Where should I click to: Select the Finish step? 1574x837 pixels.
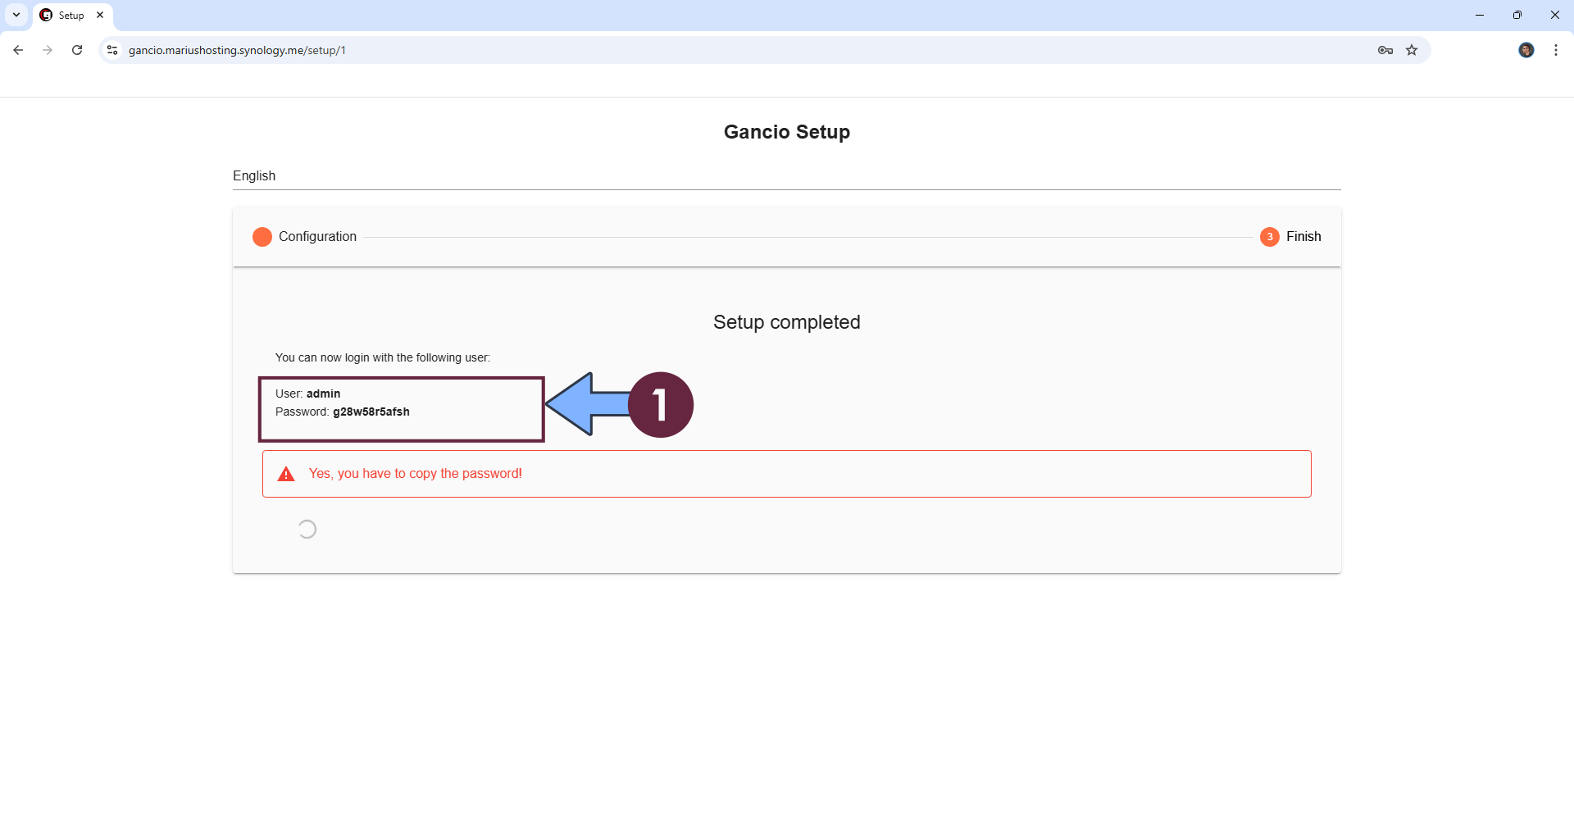pyautogui.click(x=1290, y=237)
